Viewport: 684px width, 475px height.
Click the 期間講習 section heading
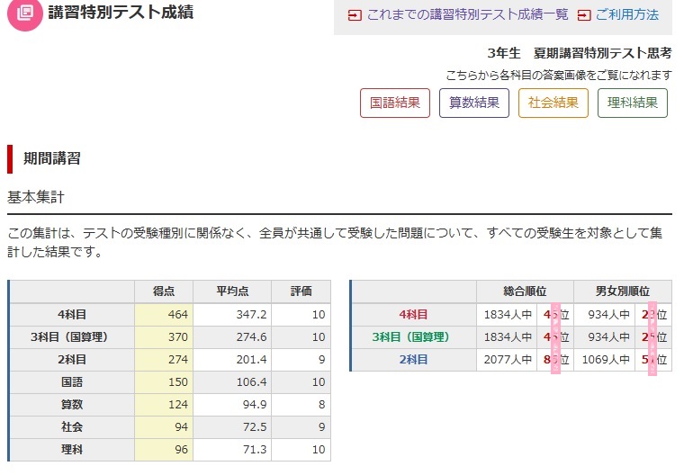click(x=52, y=158)
